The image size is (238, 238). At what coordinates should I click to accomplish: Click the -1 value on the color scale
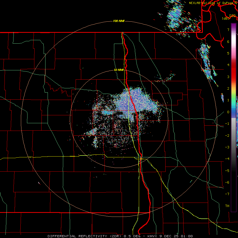[227, 124]
